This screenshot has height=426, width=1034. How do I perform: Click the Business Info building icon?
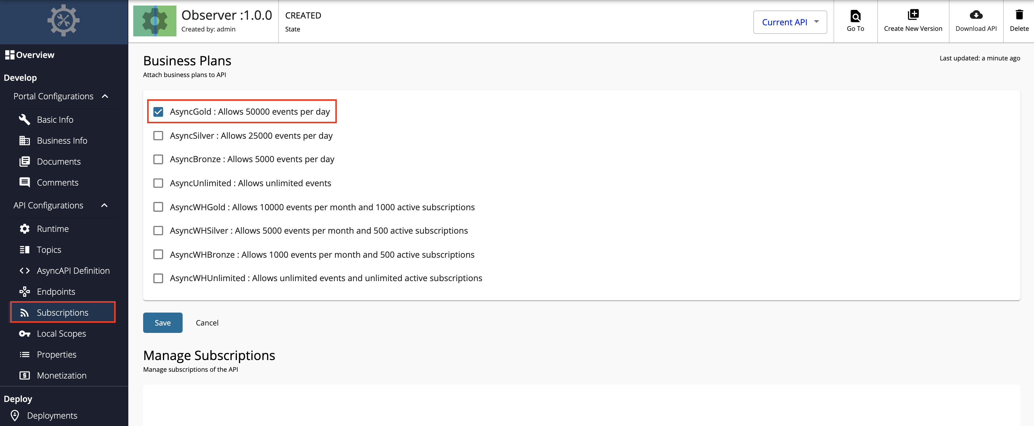click(x=24, y=140)
